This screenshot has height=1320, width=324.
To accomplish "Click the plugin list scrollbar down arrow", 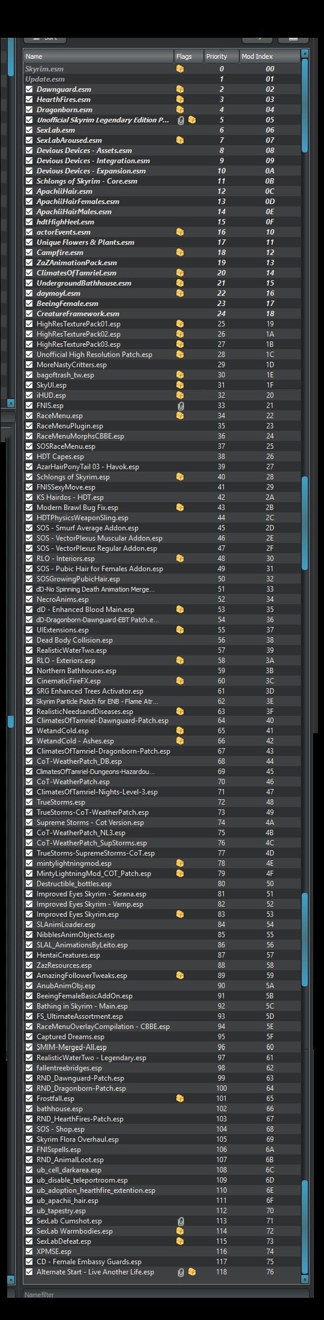I will coord(305,1278).
